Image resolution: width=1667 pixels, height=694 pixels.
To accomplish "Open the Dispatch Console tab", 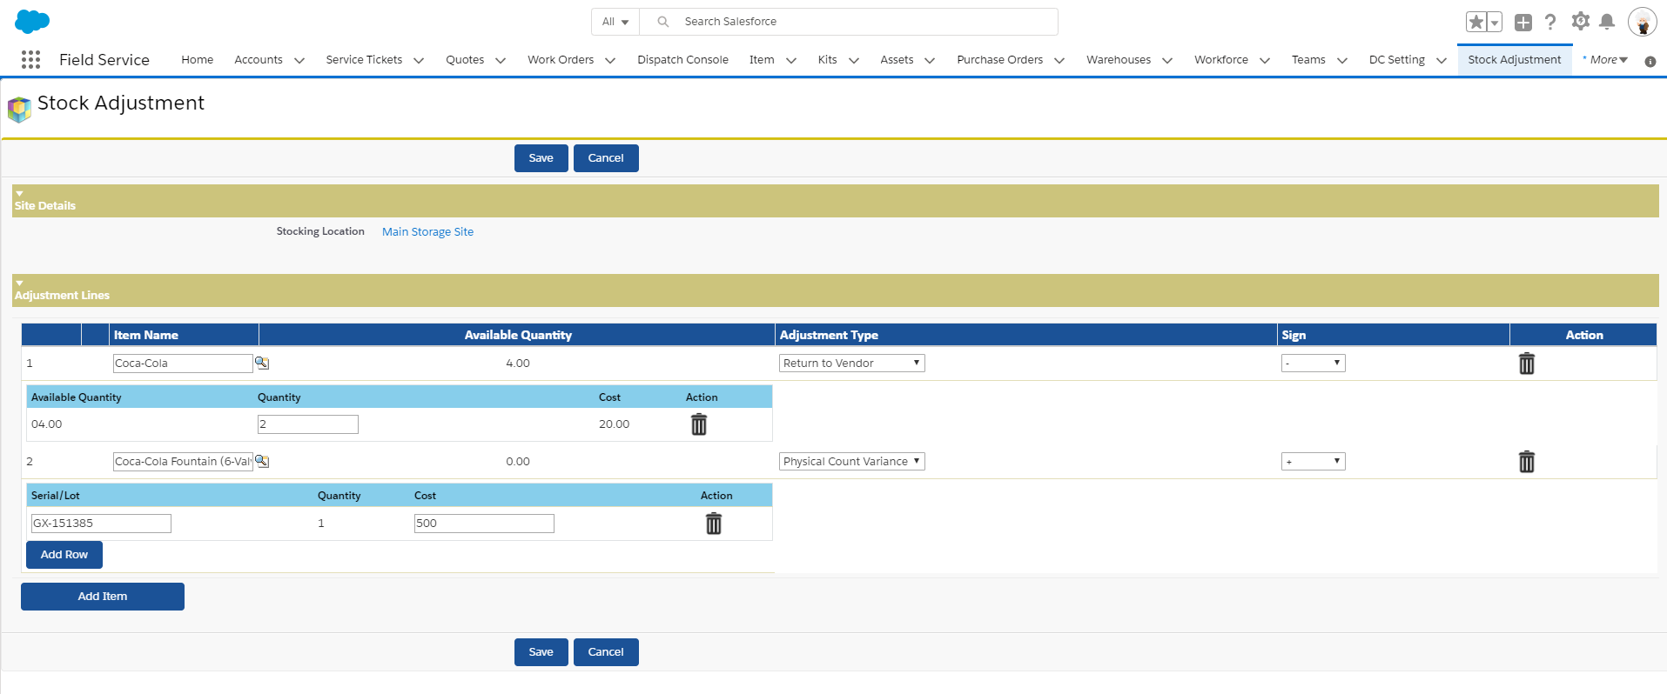I will click(x=682, y=60).
